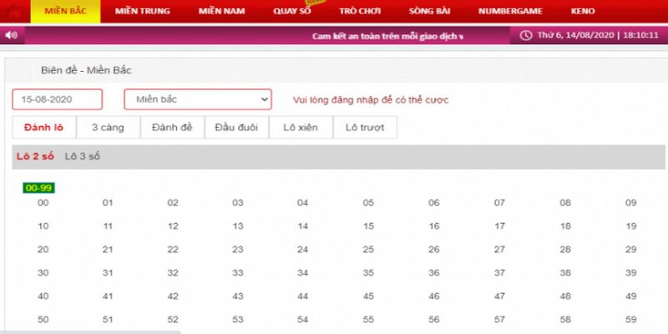Pick number 01 in the grid

point(108,203)
